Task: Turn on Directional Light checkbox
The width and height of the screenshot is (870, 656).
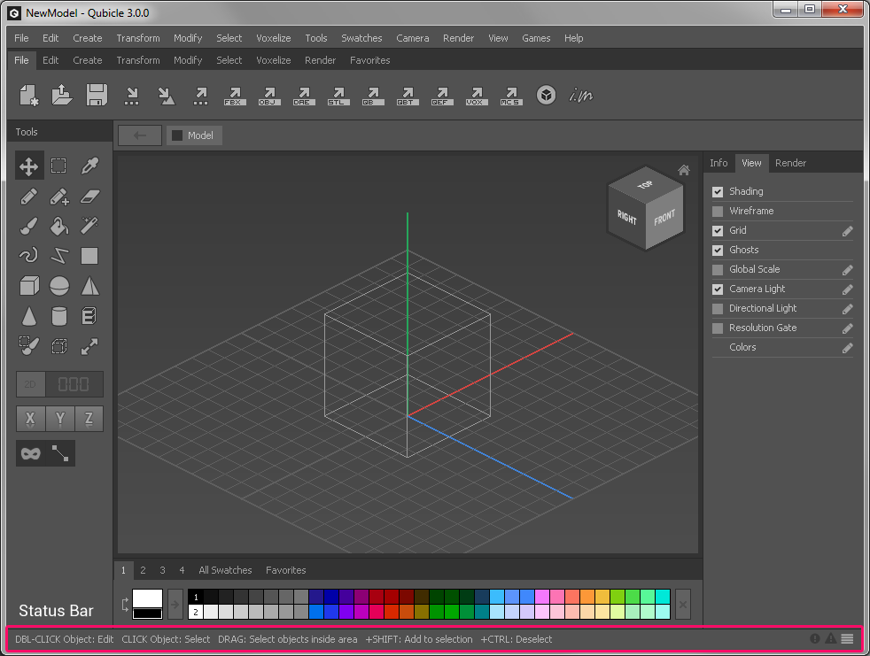Action: [x=718, y=308]
